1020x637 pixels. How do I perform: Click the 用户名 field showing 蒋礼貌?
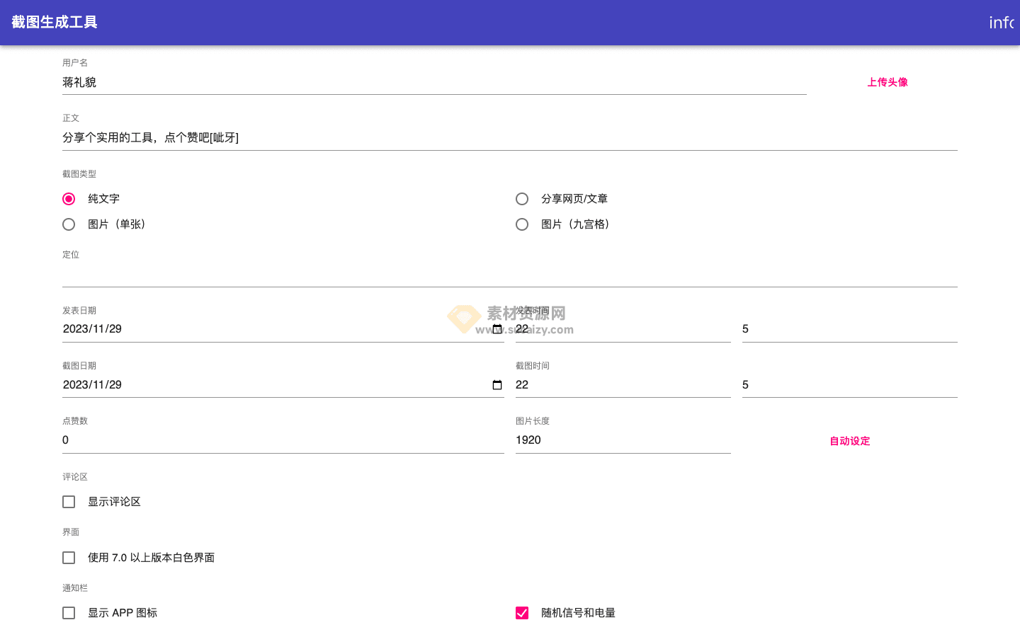[283, 81]
